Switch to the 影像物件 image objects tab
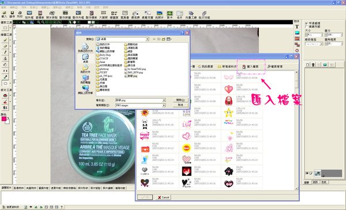 pos(19,188)
